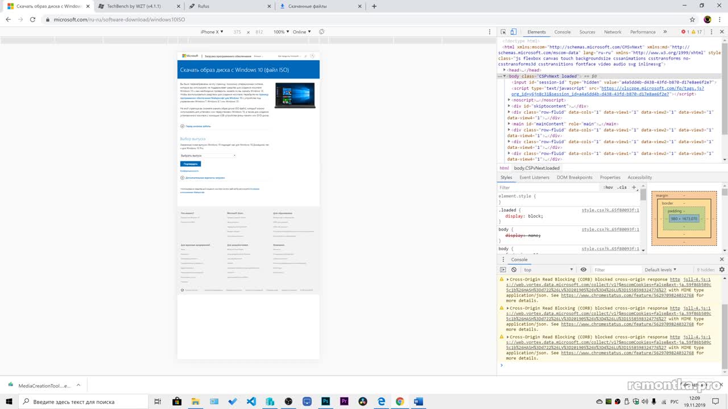Close the console drawer
Screen dimensions: 728x409
(722, 260)
